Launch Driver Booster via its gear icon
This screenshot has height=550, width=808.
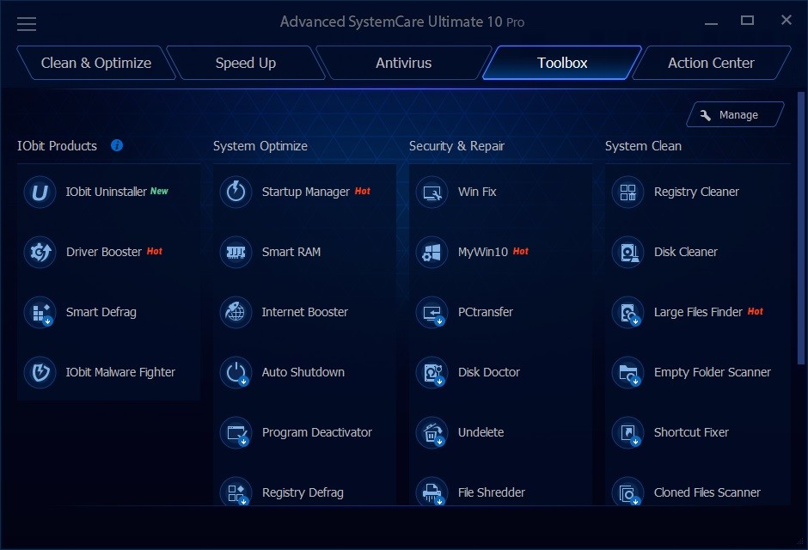40,253
